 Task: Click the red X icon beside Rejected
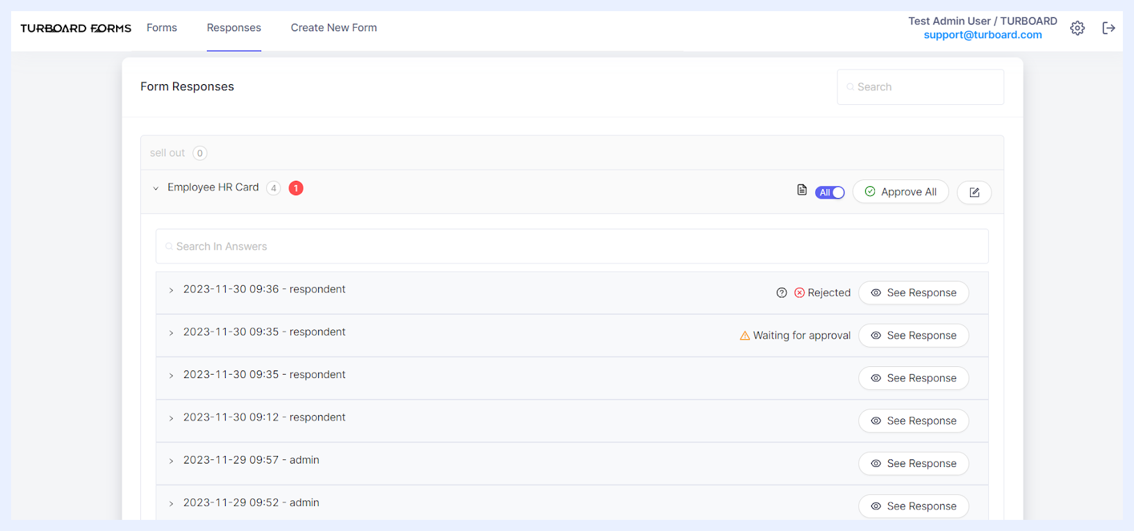(800, 293)
